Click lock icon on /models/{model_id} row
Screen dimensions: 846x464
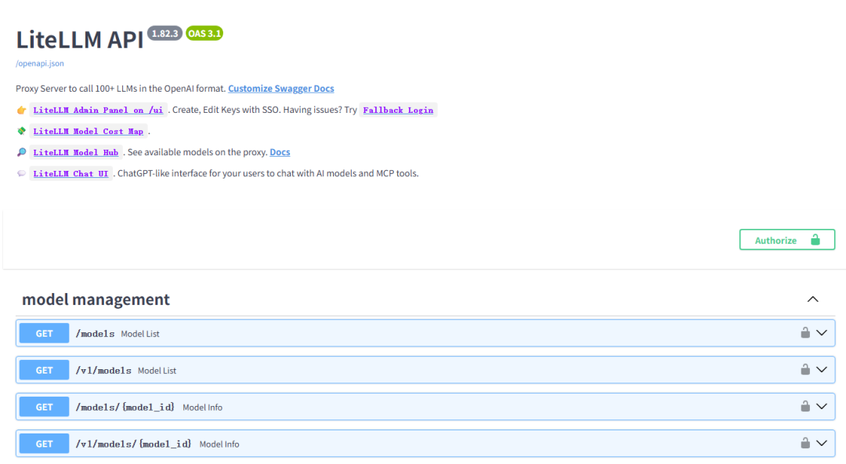805,406
